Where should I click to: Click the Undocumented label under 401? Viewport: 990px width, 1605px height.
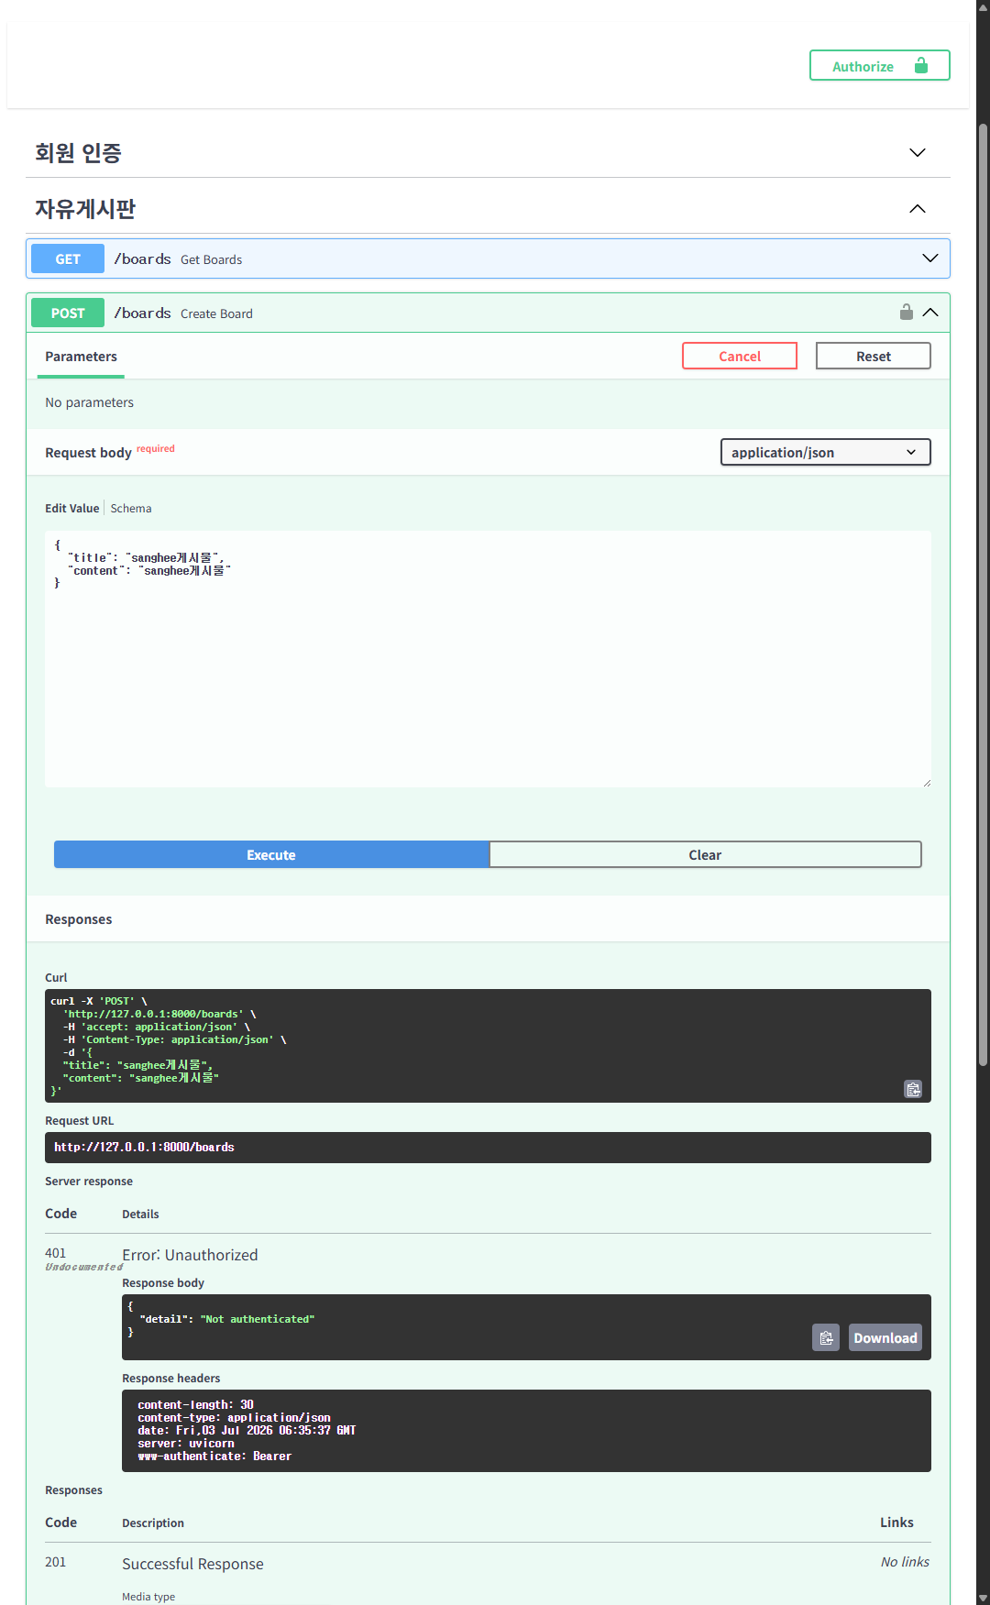coord(83,1267)
